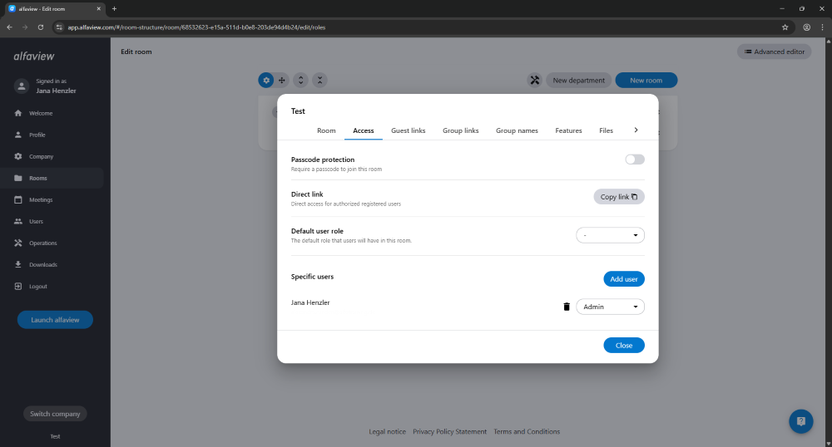Open the Files tab
The width and height of the screenshot is (832, 447).
606,130
